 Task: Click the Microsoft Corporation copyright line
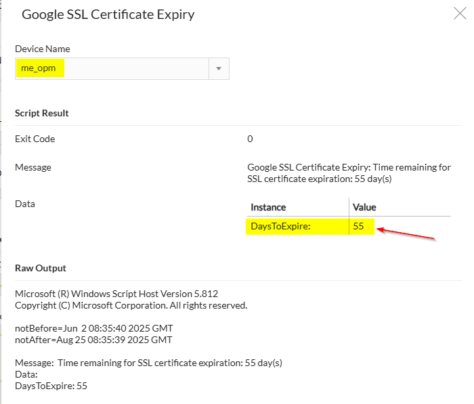click(x=131, y=305)
